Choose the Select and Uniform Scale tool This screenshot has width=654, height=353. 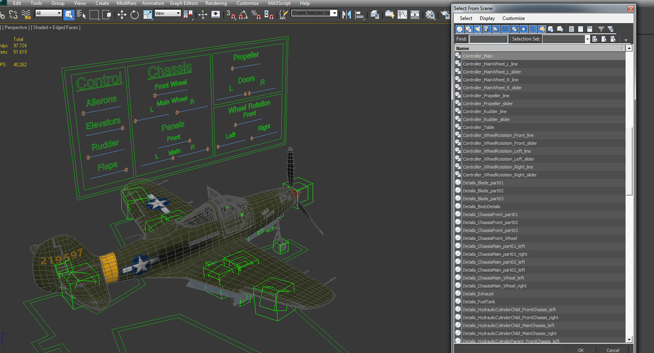148,14
